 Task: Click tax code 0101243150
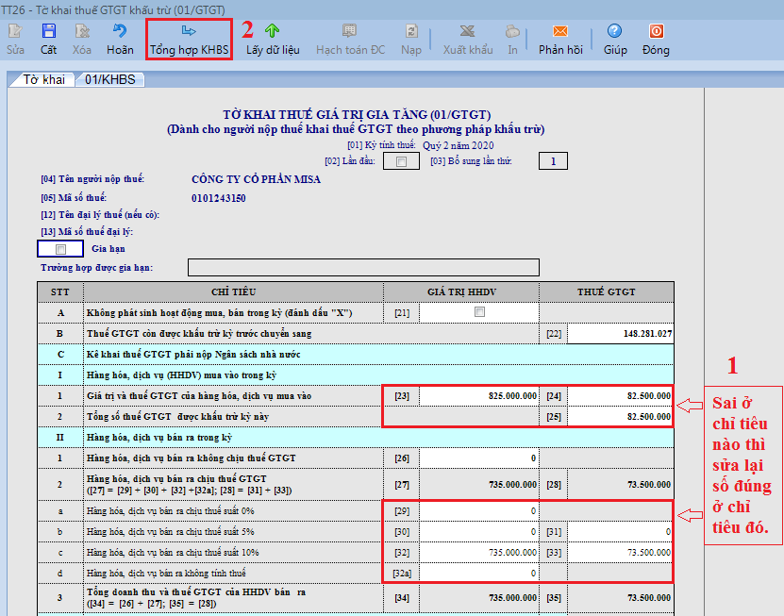(219, 198)
